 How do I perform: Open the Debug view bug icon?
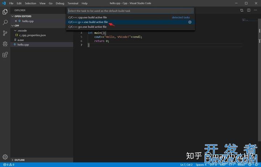pyautogui.click(x=5, y=44)
